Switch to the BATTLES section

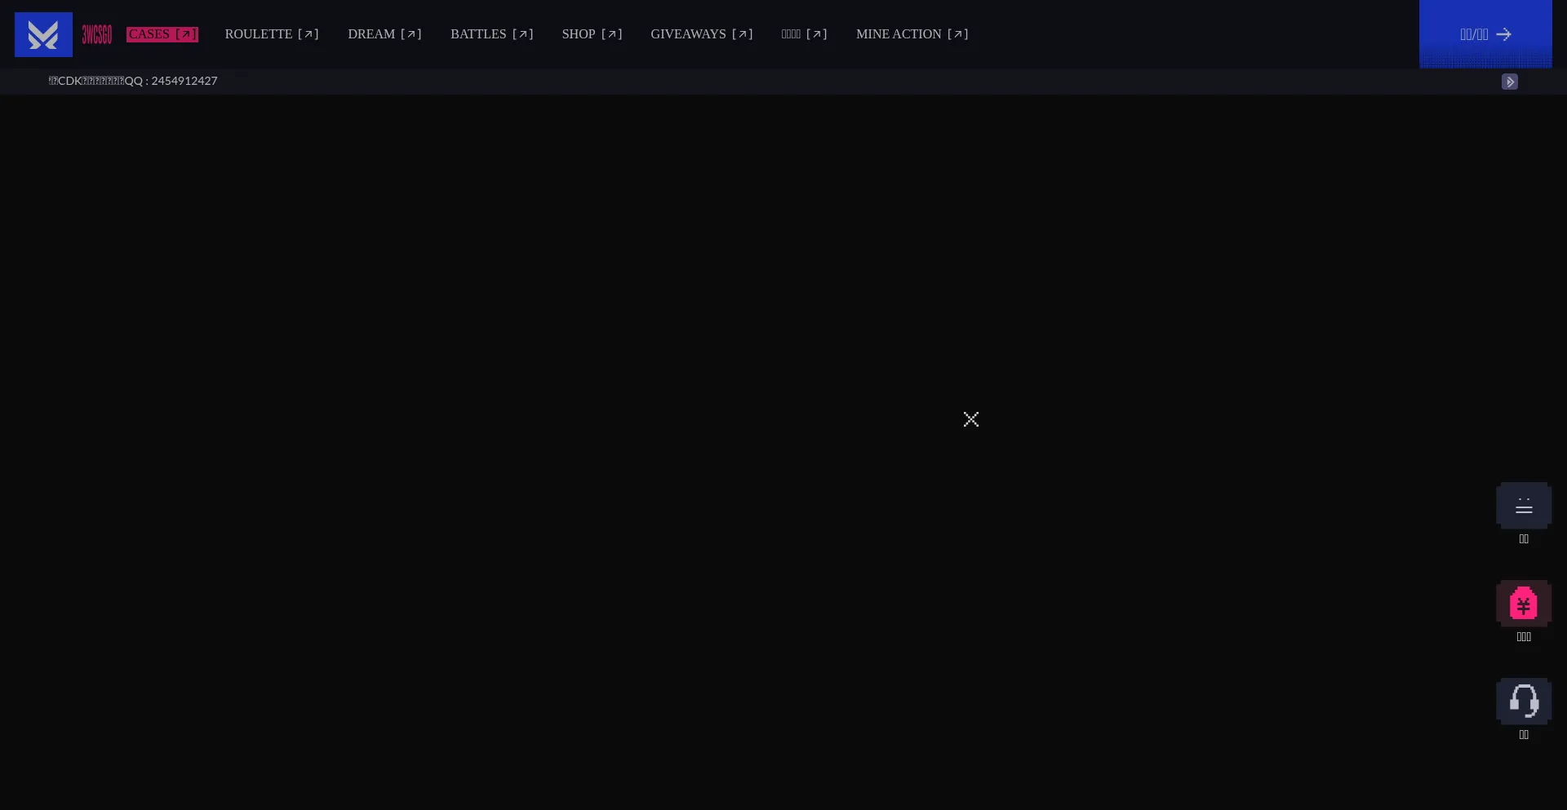click(x=478, y=34)
